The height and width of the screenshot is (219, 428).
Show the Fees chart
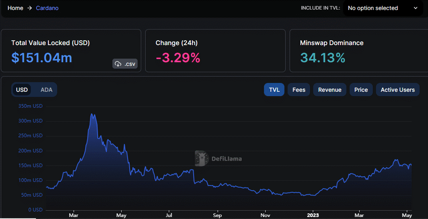[x=299, y=90]
